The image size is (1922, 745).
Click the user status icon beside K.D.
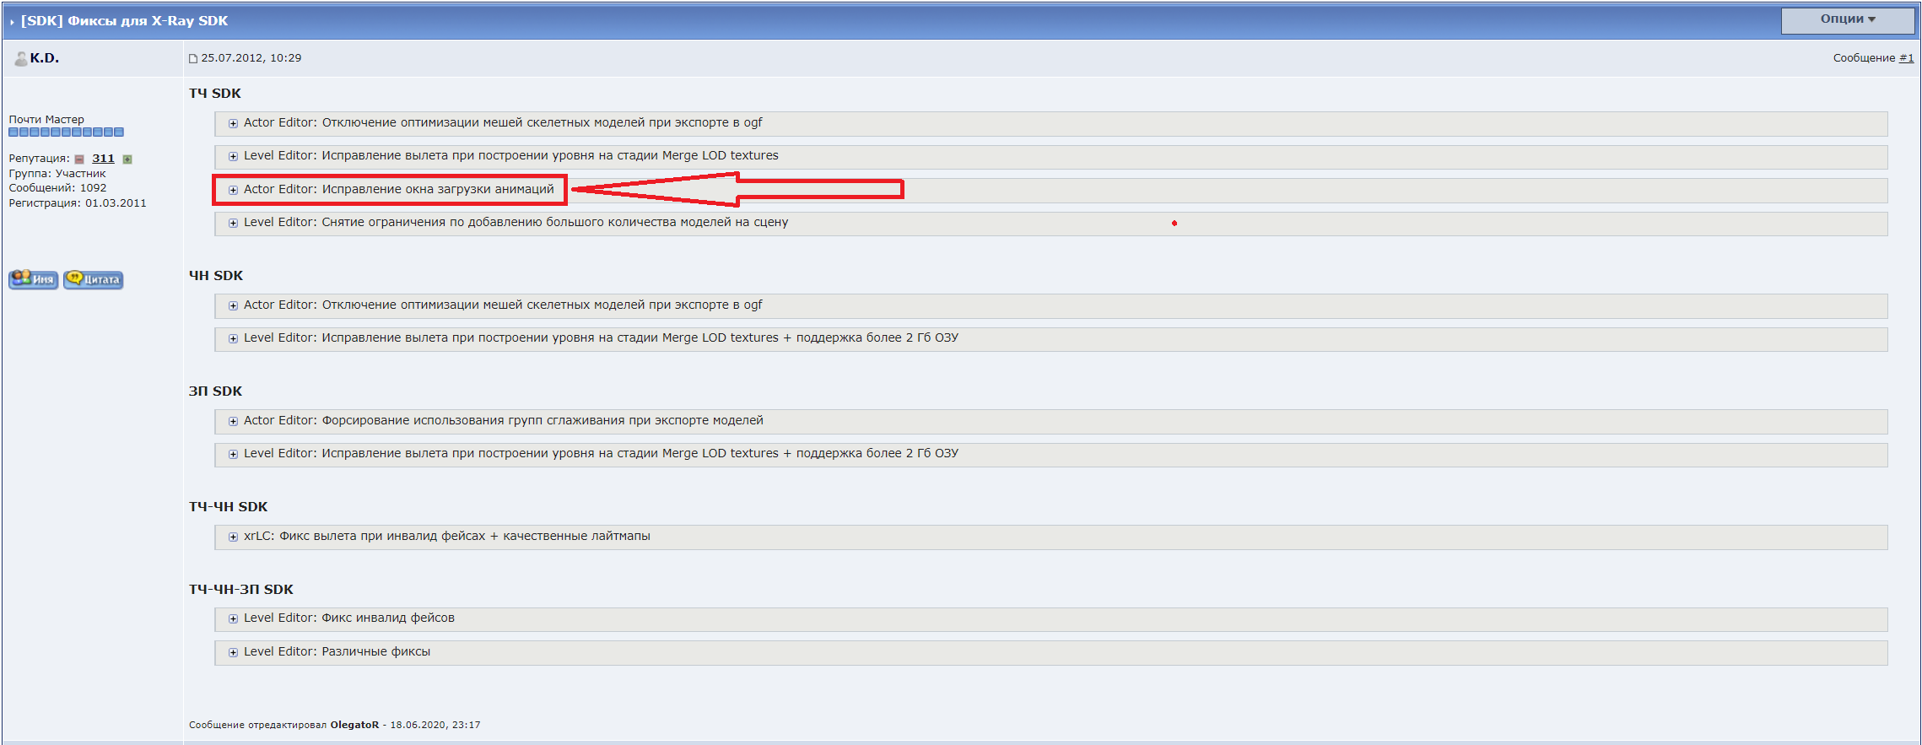click(x=20, y=58)
